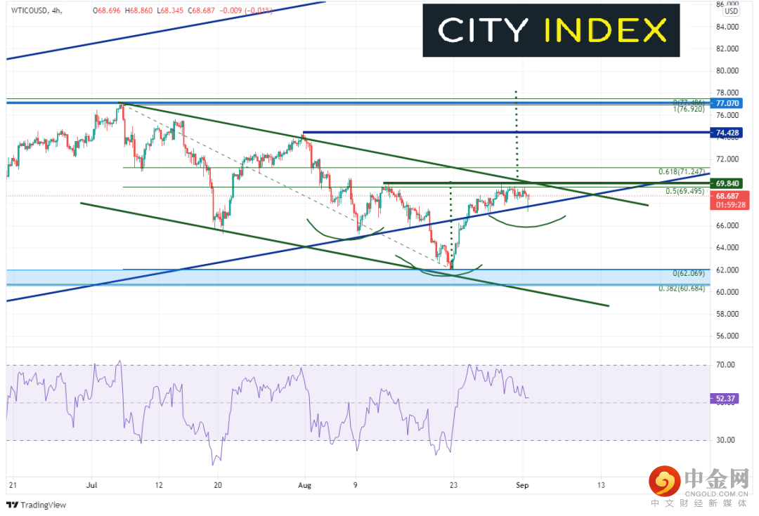Click the Sep date label on time axis
The height and width of the screenshot is (516, 759).
point(522,485)
